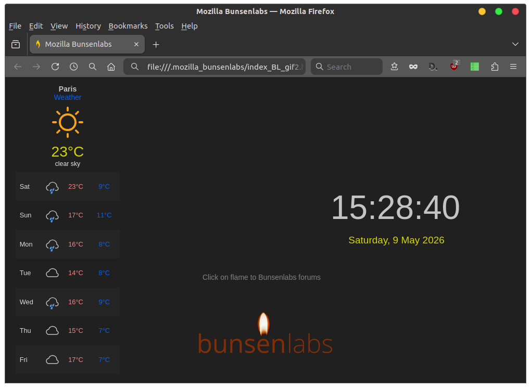This screenshot has width=531, height=388.
Task: Click the rain cloud icon for Sun
Action: point(52,216)
